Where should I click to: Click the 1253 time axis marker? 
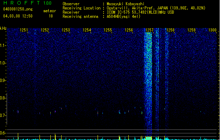(x=66, y=30)
